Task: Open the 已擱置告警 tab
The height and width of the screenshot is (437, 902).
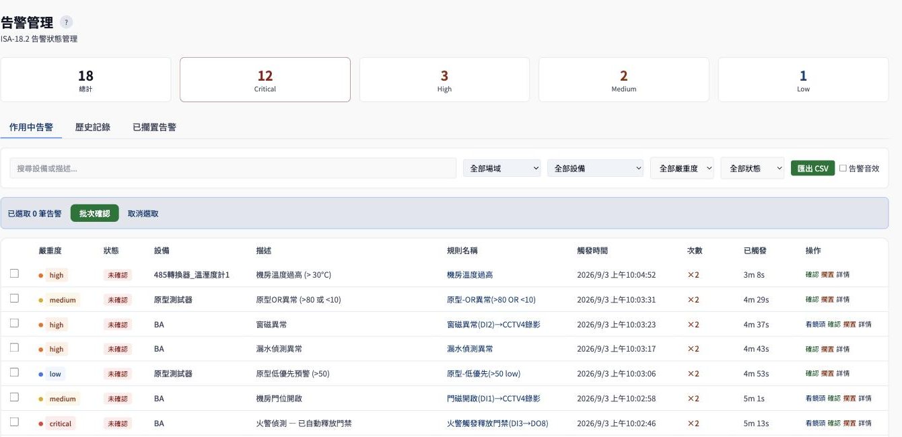Action: pos(154,127)
